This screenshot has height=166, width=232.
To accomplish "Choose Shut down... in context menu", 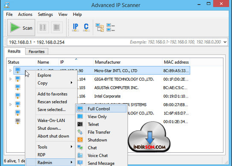I will click(49, 128).
